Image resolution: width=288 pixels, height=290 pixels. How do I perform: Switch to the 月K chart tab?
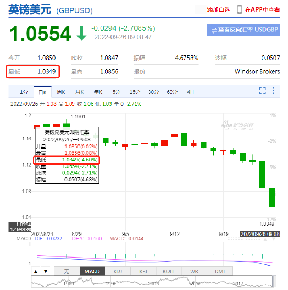(x=80, y=92)
